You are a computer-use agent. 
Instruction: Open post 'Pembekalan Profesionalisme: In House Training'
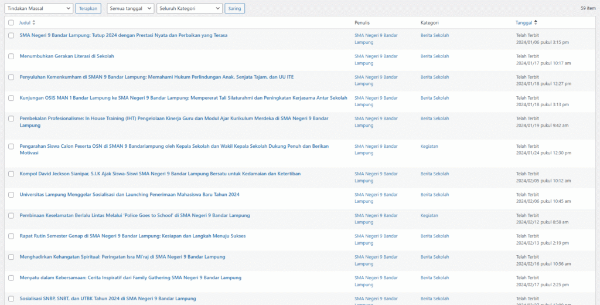click(174, 122)
